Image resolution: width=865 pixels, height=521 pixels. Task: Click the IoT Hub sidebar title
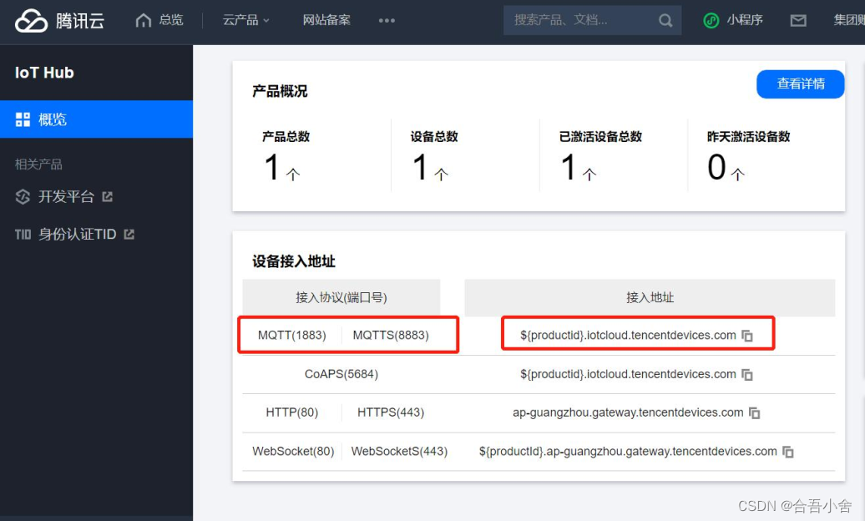point(44,73)
